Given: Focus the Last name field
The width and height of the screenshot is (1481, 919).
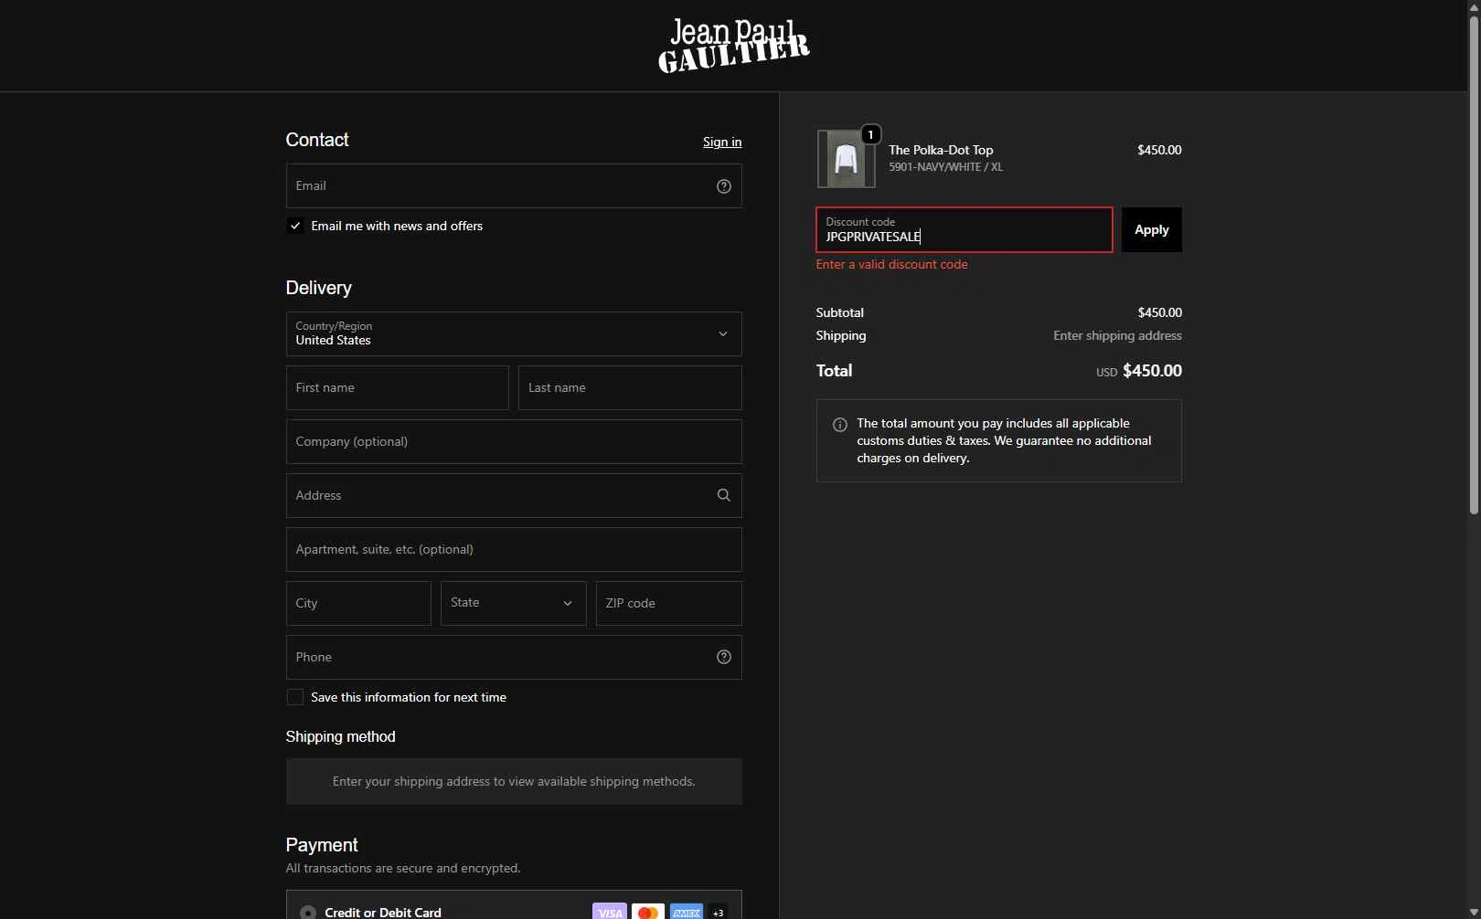Looking at the screenshot, I should (x=630, y=387).
